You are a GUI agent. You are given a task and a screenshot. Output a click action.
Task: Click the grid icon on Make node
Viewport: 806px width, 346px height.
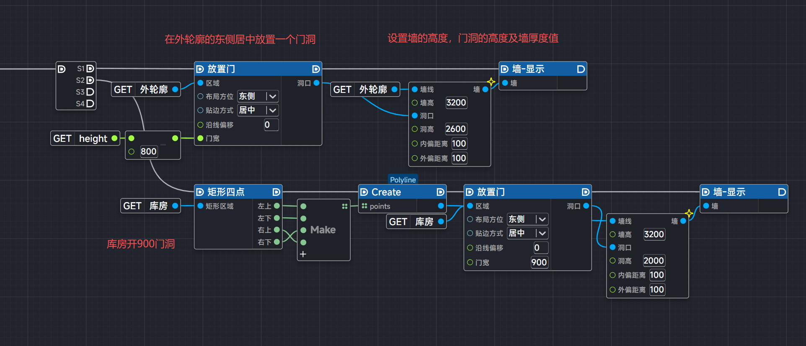pyautogui.click(x=344, y=206)
